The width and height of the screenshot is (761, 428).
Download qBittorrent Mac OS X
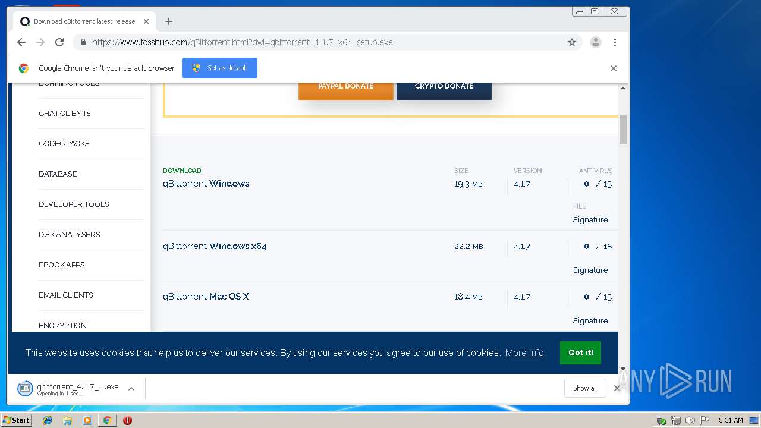click(206, 297)
